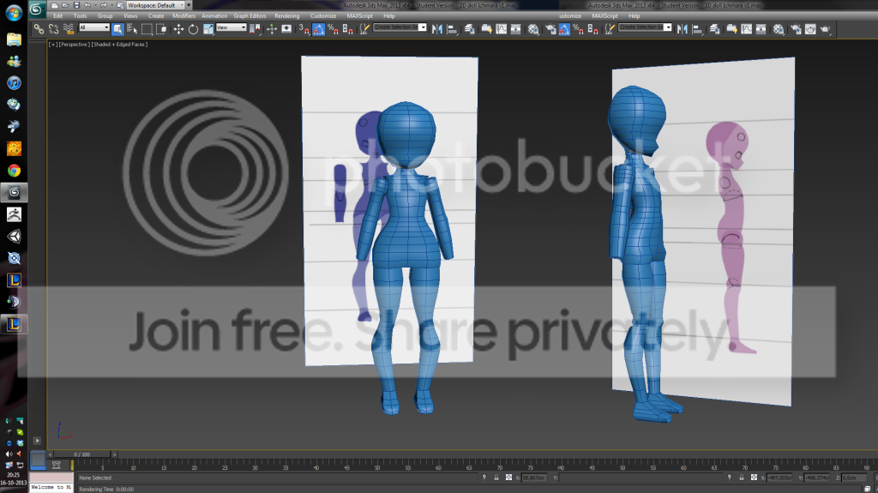Click the Render Production teapot
Image resolution: width=878 pixels, height=493 pixels.
point(826,29)
